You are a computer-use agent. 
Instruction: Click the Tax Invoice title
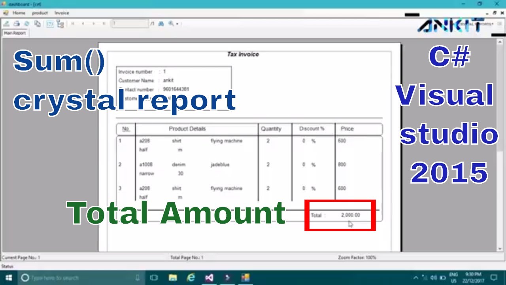pyautogui.click(x=243, y=54)
